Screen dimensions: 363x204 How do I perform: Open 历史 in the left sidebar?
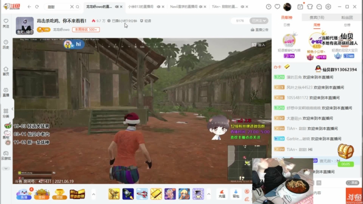(x=6, y=44)
